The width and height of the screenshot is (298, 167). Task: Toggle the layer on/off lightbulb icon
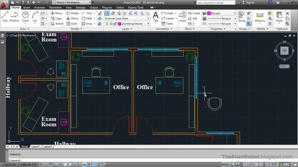[107, 24]
